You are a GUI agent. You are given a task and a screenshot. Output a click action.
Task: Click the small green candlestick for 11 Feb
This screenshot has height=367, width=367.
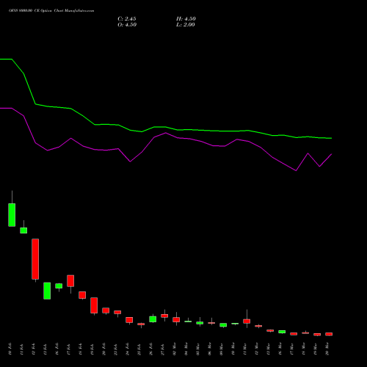pyautogui.click(x=23, y=230)
